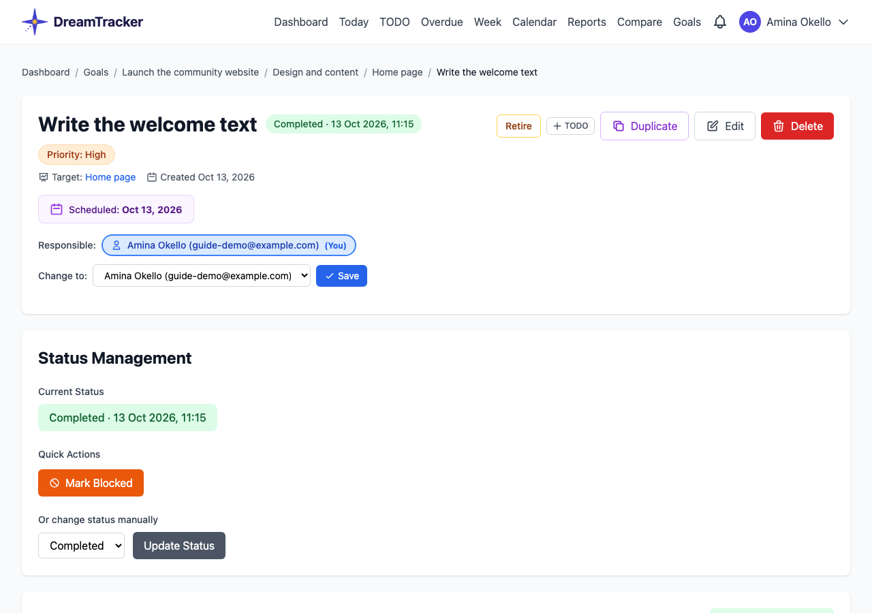The width and height of the screenshot is (872, 613).
Task: Click the Current Status Completed box
Action: coord(127,418)
